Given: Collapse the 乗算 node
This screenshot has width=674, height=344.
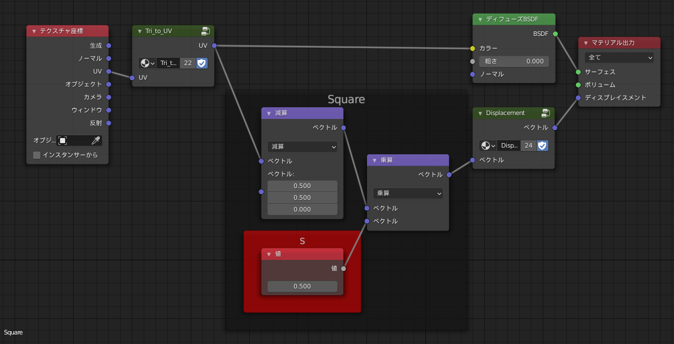Looking at the screenshot, I should 374,160.
